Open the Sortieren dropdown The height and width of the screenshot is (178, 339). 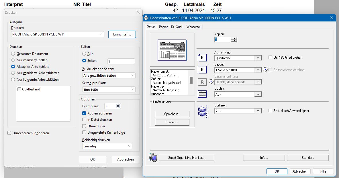click(x=238, y=111)
